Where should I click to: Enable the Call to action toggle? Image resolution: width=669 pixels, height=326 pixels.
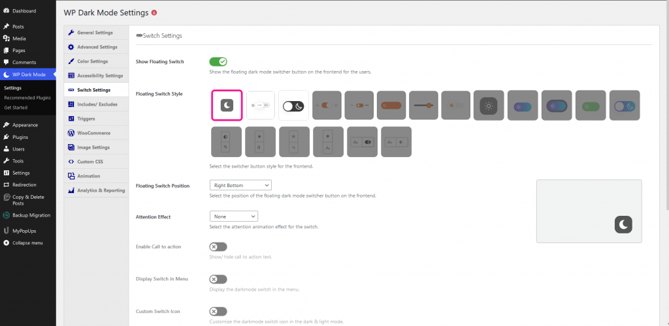(x=218, y=247)
